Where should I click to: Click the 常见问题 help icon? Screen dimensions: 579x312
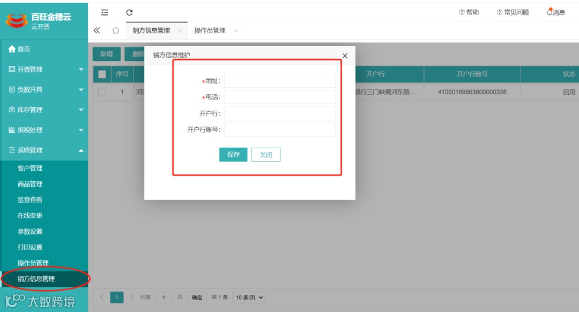(x=500, y=12)
